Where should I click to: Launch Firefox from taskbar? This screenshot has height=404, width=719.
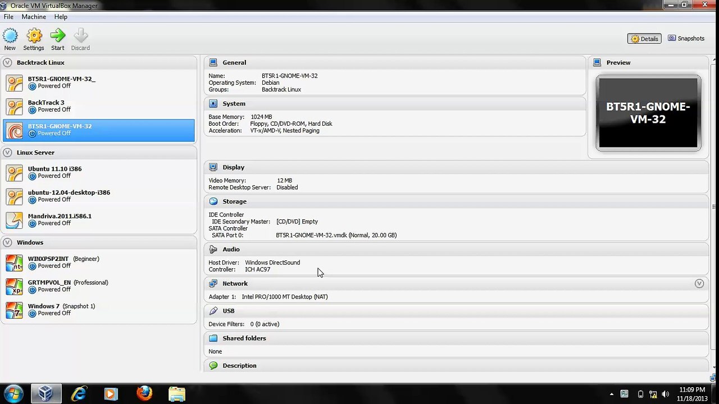[x=144, y=394]
